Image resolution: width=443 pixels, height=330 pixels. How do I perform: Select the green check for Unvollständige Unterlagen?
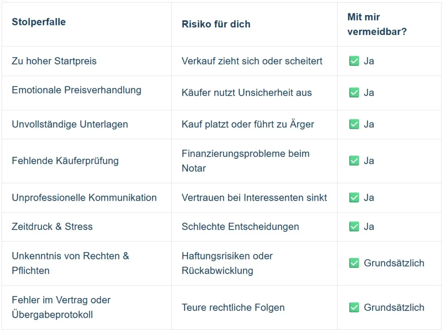pos(354,124)
